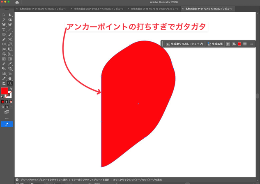Select the Zoom tool magnifier
This screenshot has width=260, height=184.
click(10, 83)
